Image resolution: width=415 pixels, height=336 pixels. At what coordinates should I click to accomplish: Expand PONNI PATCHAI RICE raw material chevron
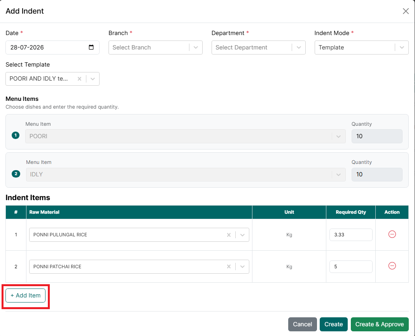[242, 267]
